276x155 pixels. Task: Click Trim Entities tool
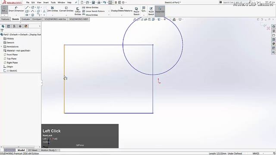pos(53,9)
